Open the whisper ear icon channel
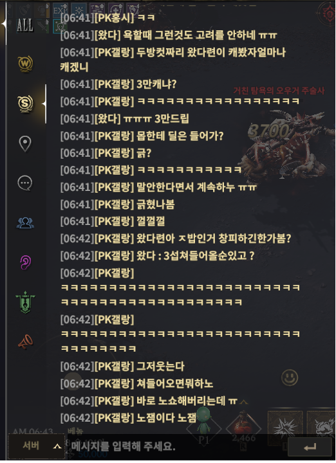336x463 pixels. click(x=25, y=262)
